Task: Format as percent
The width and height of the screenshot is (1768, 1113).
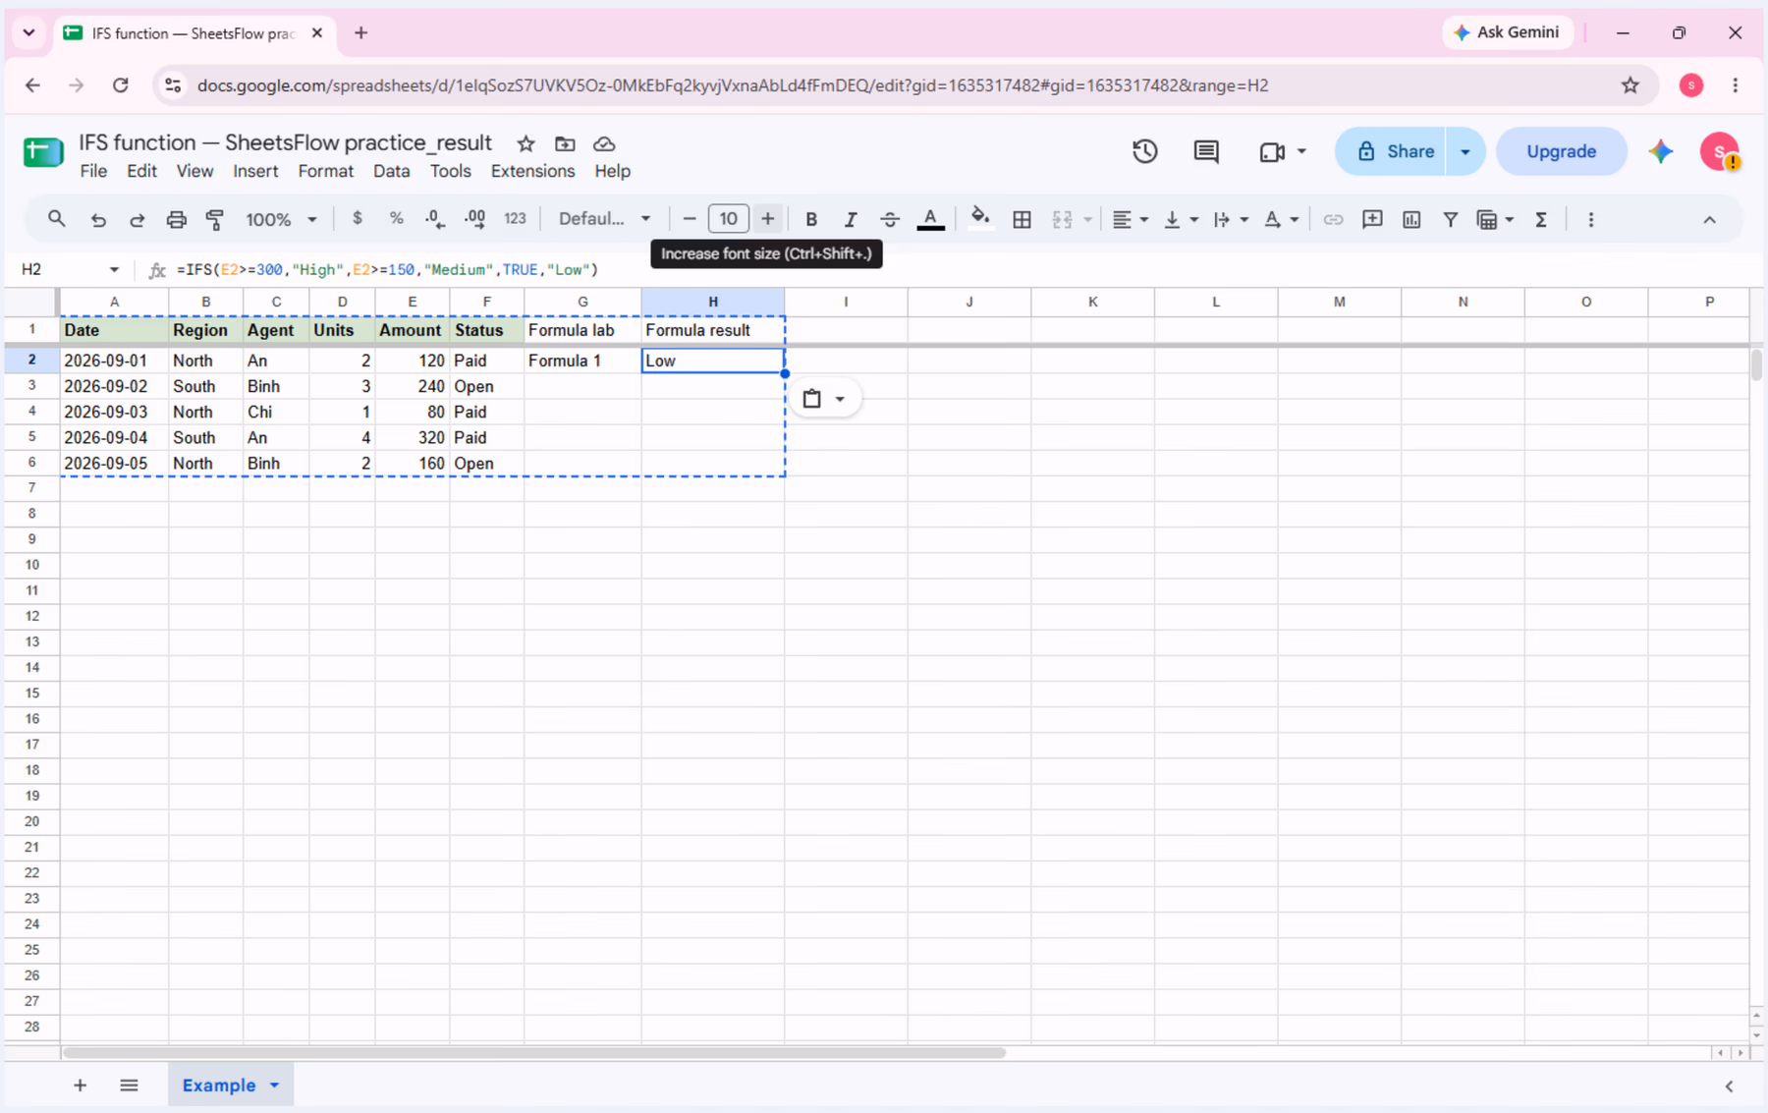Action: (396, 219)
